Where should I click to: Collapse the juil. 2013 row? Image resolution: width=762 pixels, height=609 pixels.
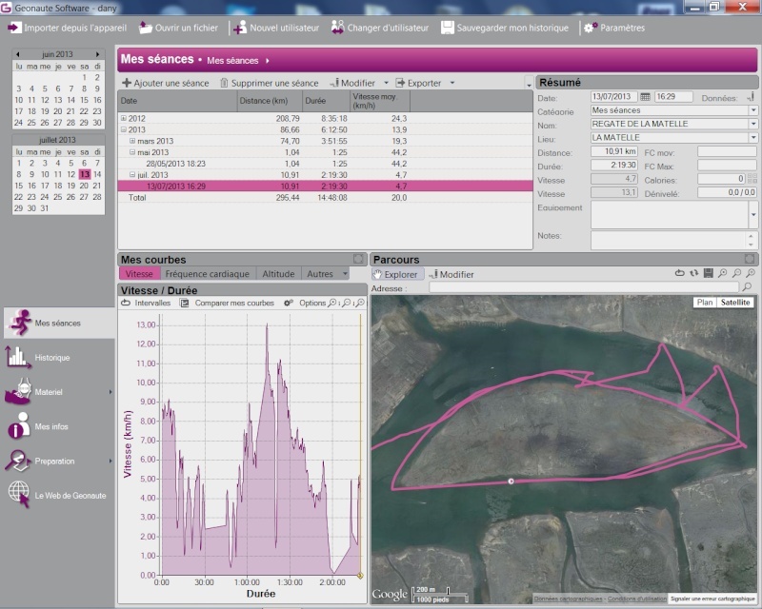point(132,175)
